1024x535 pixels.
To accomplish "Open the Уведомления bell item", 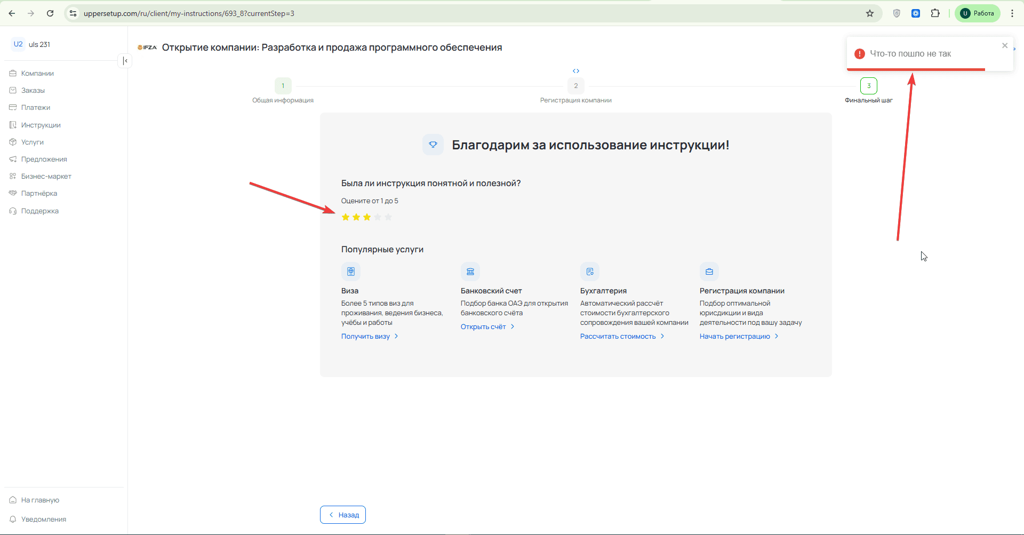I will (38, 519).
